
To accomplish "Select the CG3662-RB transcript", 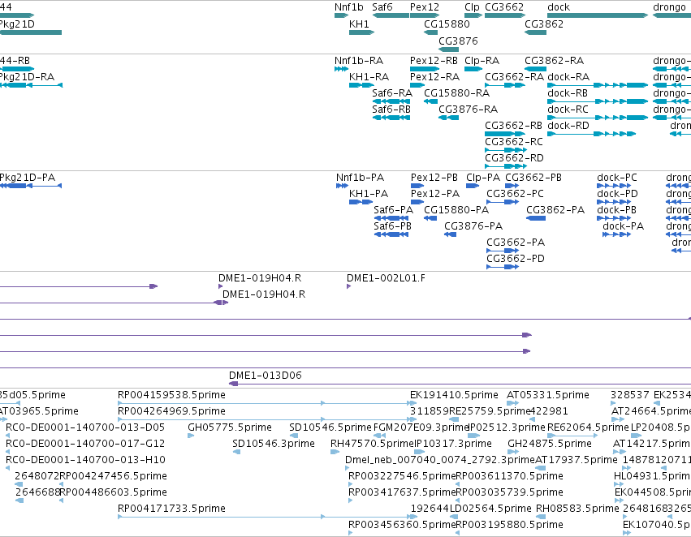I will [x=505, y=134].
